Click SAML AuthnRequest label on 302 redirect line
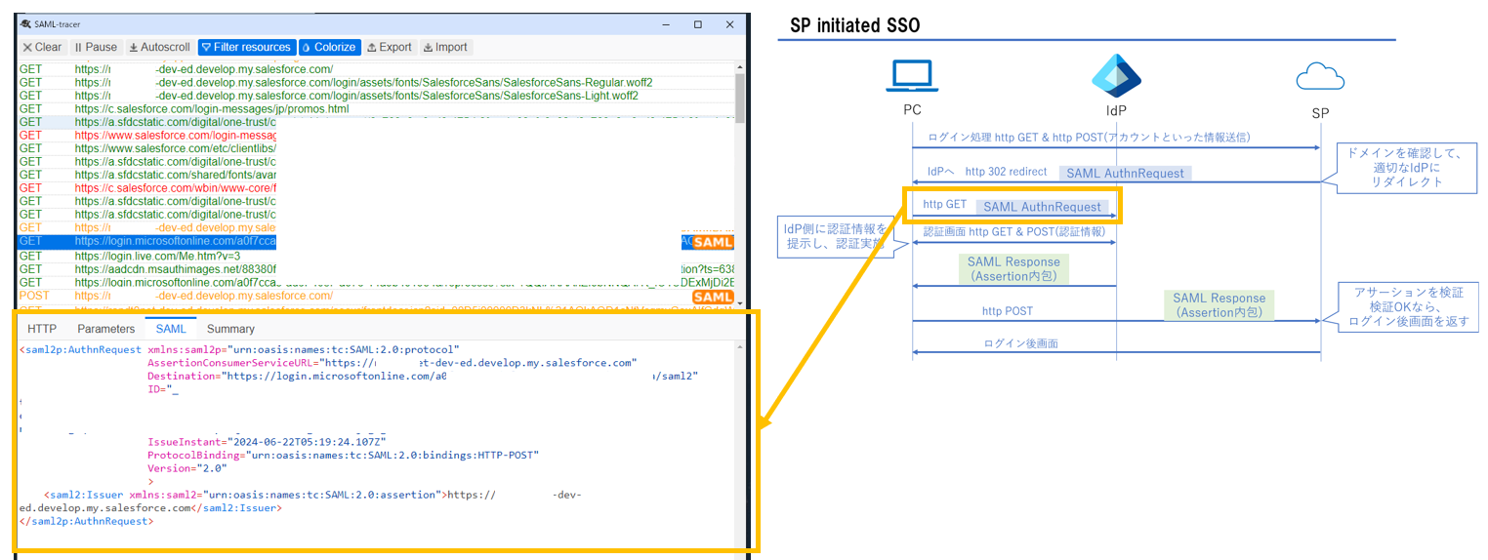This screenshot has height=560, width=1488. pyautogui.click(x=1125, y=173)
